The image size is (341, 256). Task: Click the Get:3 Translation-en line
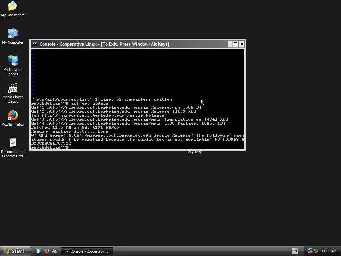130,119
